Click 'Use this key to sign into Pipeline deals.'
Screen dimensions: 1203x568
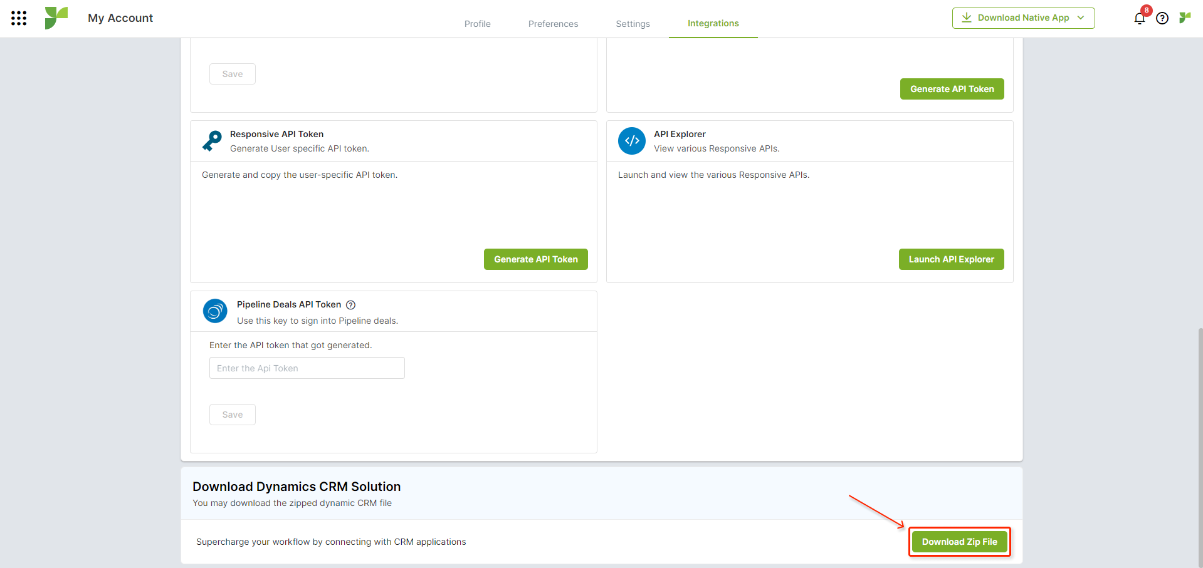click(317, 321)
